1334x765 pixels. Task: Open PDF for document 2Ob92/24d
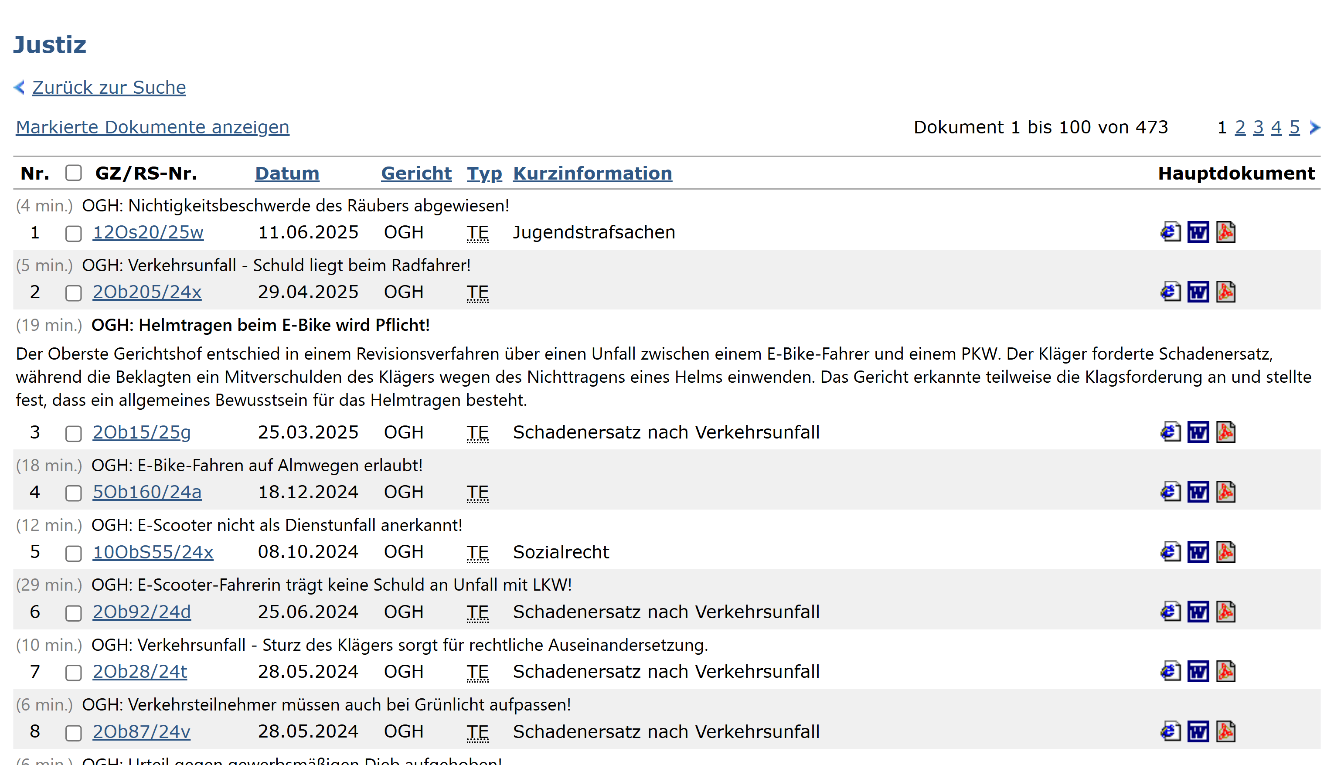click(x=1225, y=612)
